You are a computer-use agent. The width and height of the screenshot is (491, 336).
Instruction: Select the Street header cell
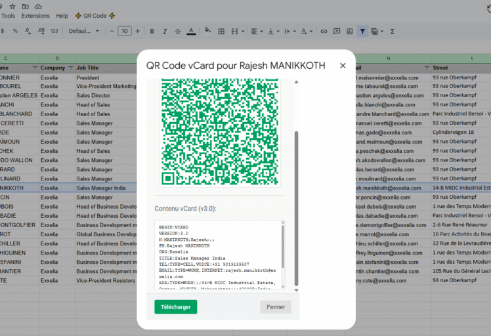click(461, 68)
